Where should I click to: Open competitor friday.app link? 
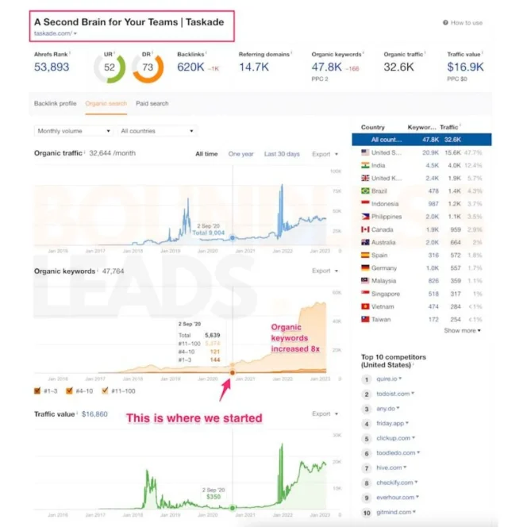coord(390,423)
